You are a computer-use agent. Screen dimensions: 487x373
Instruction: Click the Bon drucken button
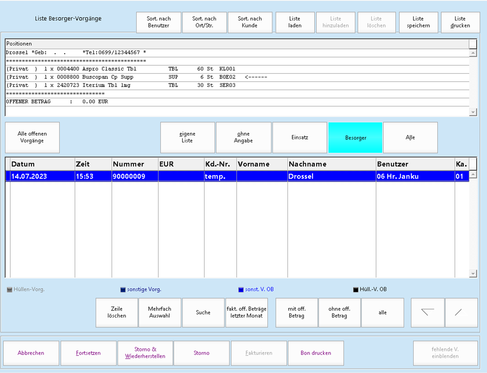coord(316,353)
